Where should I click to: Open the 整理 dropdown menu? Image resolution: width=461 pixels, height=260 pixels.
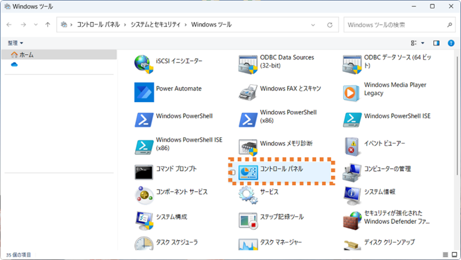tap(16, 43)
